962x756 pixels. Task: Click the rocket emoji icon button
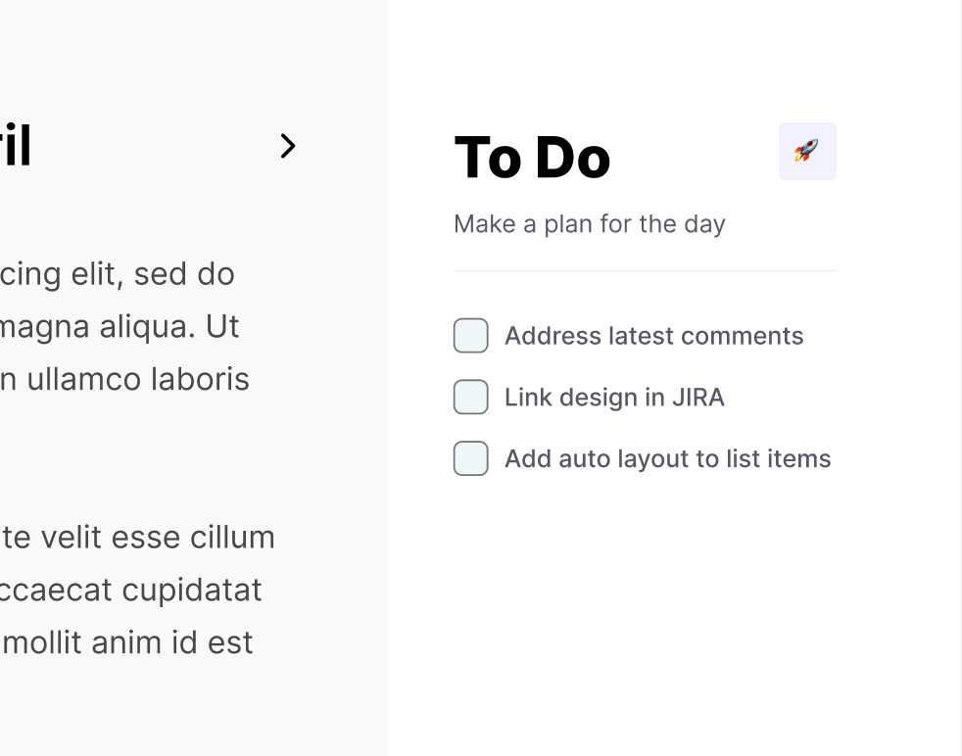(x=807, y=152)
